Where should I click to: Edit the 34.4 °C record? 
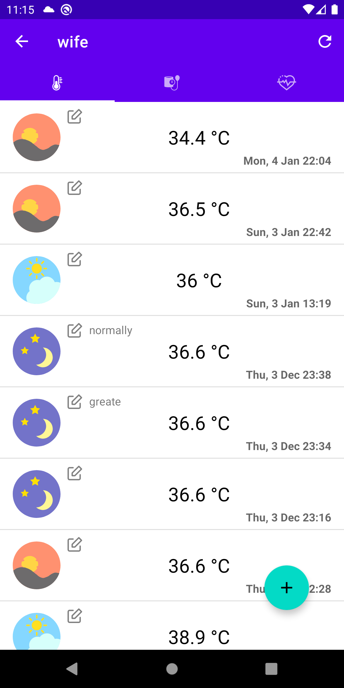tap(75, 117)
